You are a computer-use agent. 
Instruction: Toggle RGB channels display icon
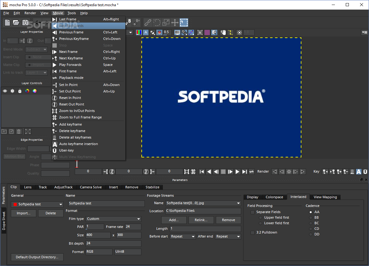coord(139,32)
